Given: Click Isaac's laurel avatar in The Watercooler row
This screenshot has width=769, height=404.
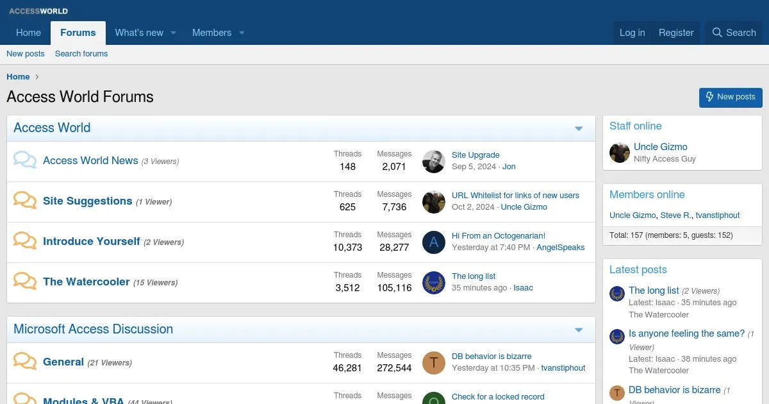Looking at the screenshot, I should [434, 283].
